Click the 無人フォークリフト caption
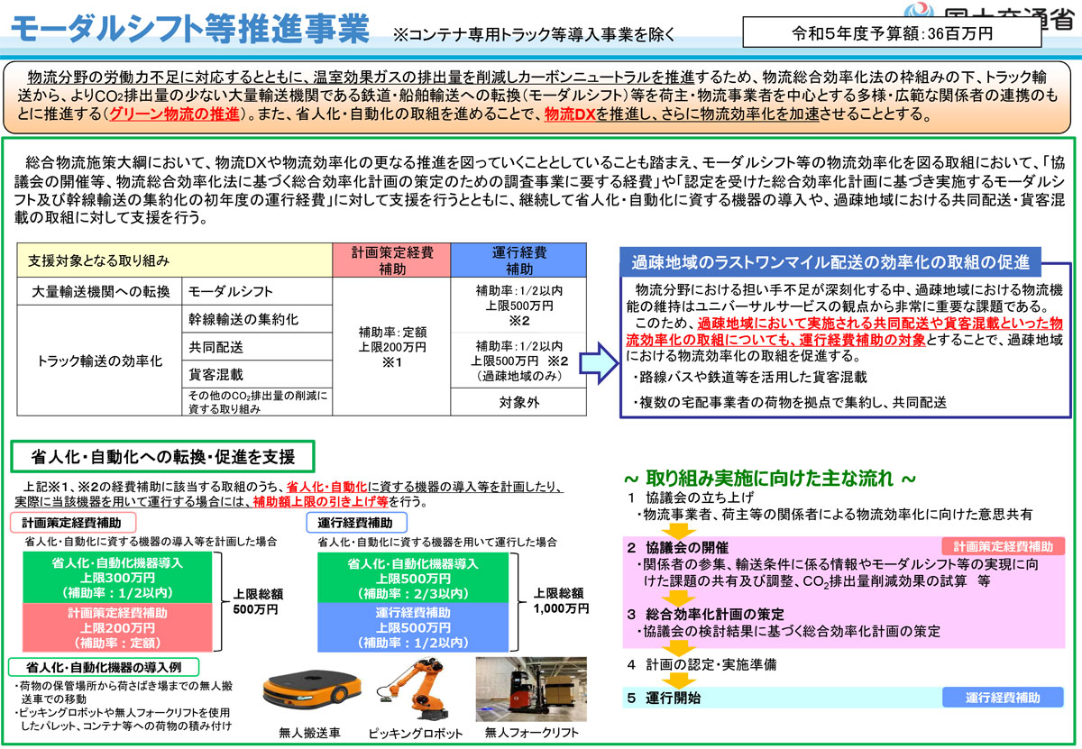Viewport: 1082px width, 749px height. 531,732
